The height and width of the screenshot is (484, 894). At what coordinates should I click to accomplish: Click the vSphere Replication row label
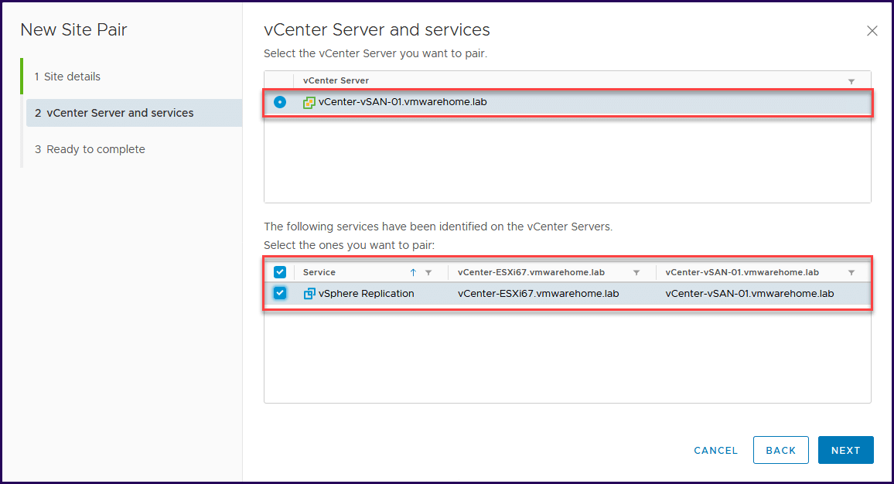[x=366, y=294]
